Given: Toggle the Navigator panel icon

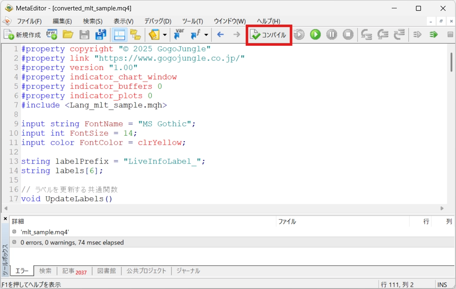Looking at the screenshot, I should [120, 35].
